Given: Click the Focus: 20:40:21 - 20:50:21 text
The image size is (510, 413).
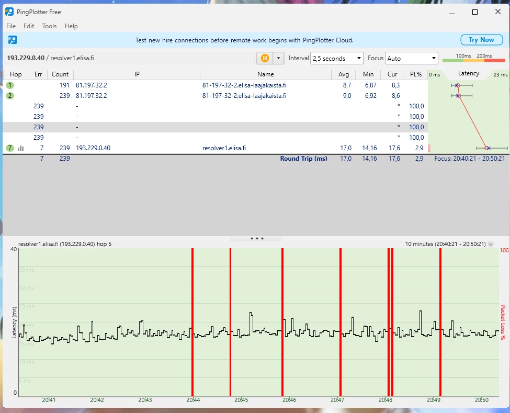Looking at the screenshot, I should pyautogui.click(x=470, y=159).
